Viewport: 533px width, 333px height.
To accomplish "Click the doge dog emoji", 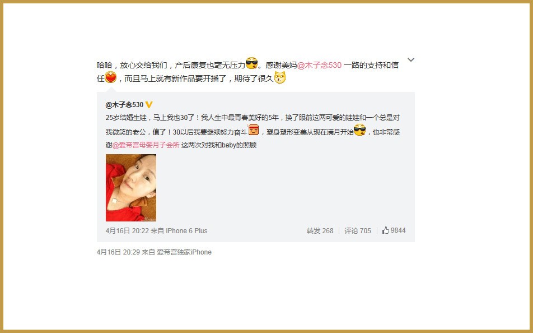I will point(280,77).
